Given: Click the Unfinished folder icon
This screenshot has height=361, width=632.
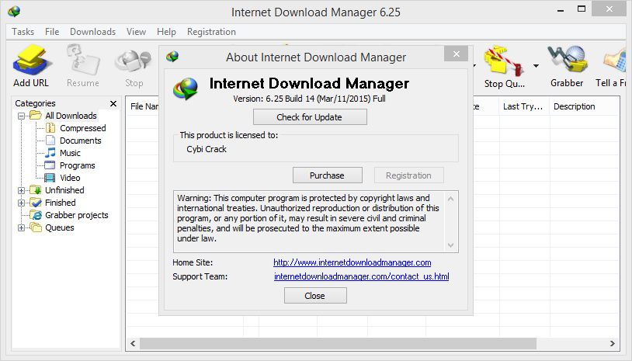Looking at the screenshot, I should [36, 190].
